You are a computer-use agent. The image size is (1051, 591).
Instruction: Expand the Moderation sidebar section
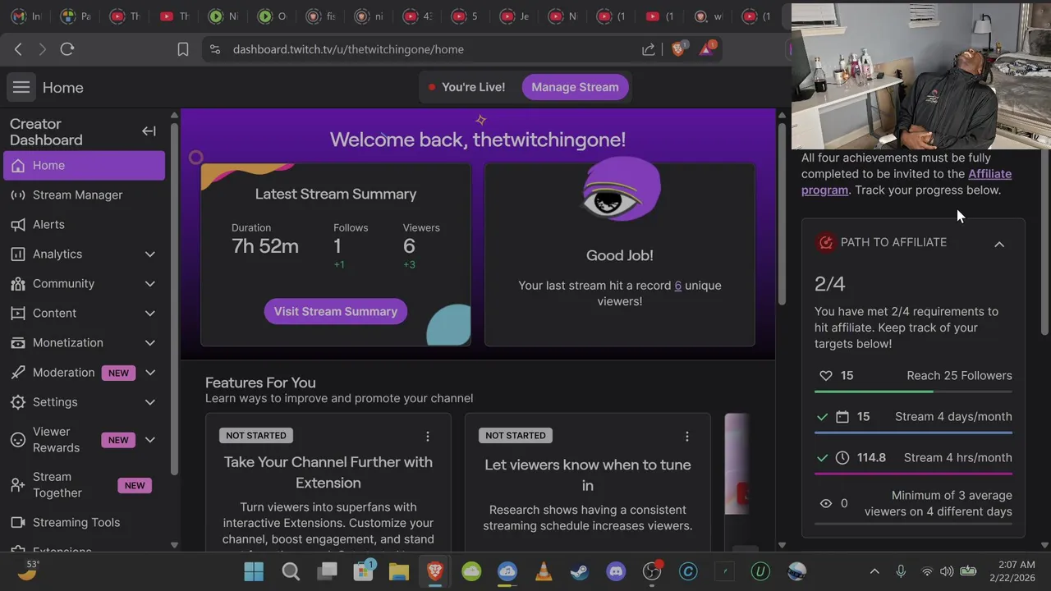click(150, 373)
